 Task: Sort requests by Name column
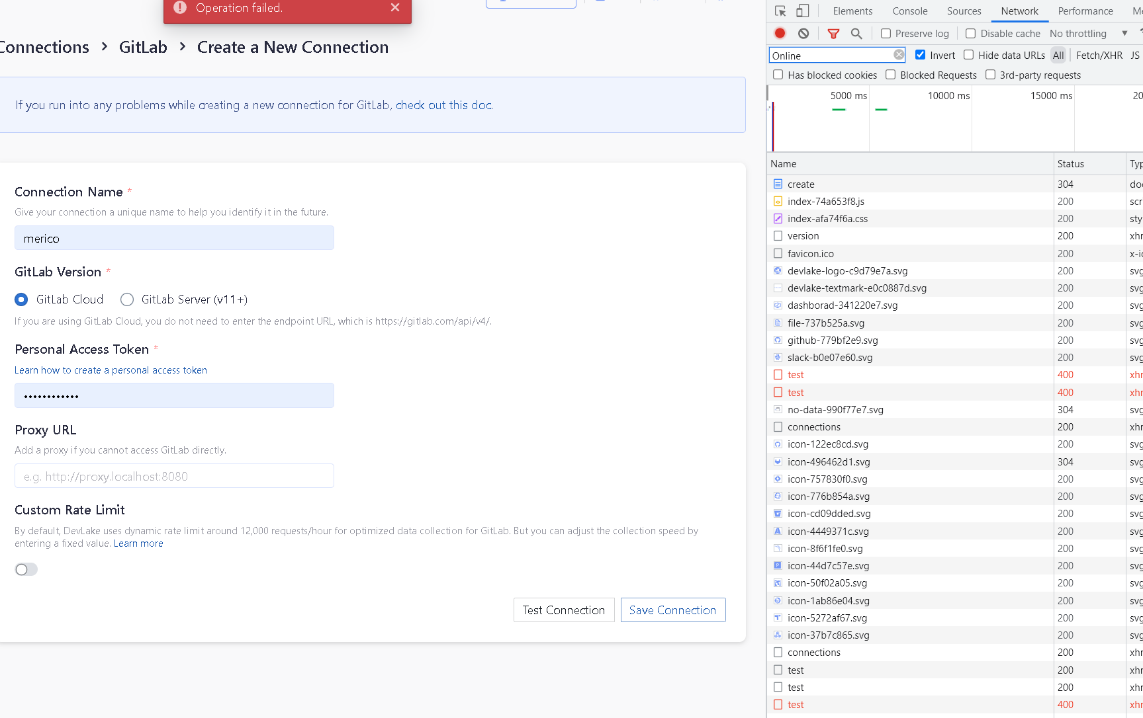tap(911, 164)
